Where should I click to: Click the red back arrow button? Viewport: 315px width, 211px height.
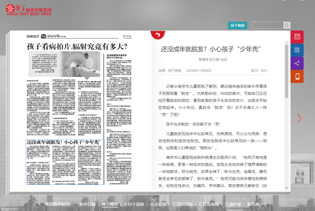(x=158, y=35)
